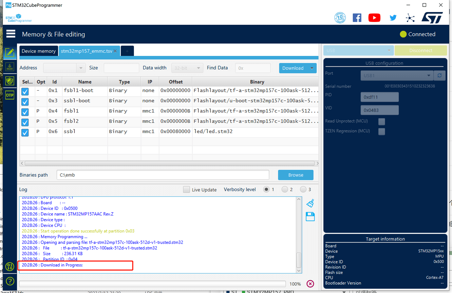Uncheck the fsbl1-boot partition checkbox
The image size is (452, 293).
pos(25,92)
